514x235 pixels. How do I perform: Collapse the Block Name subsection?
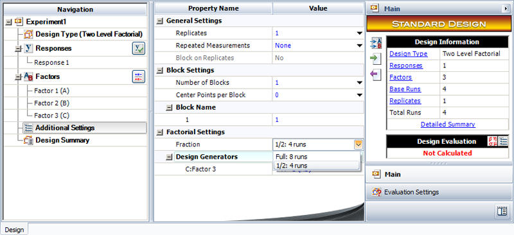pyautogui.click(x=169, y=107)
